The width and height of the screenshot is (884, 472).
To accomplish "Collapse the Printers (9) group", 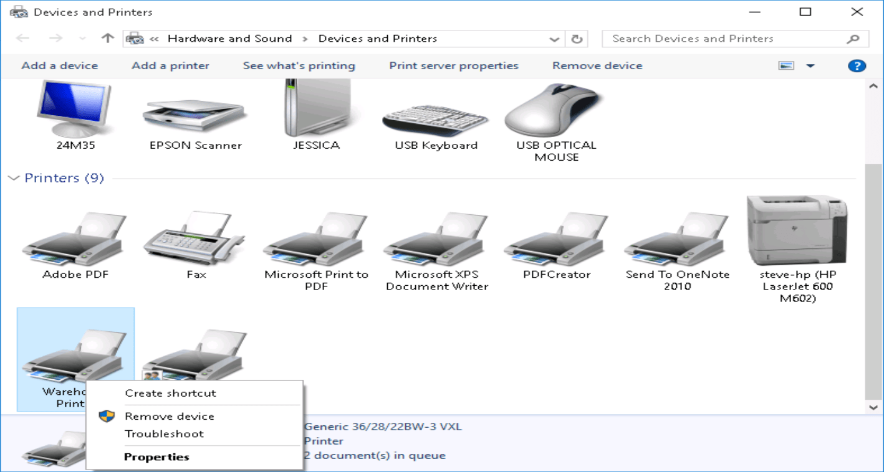I will click(x=14, y=178).
